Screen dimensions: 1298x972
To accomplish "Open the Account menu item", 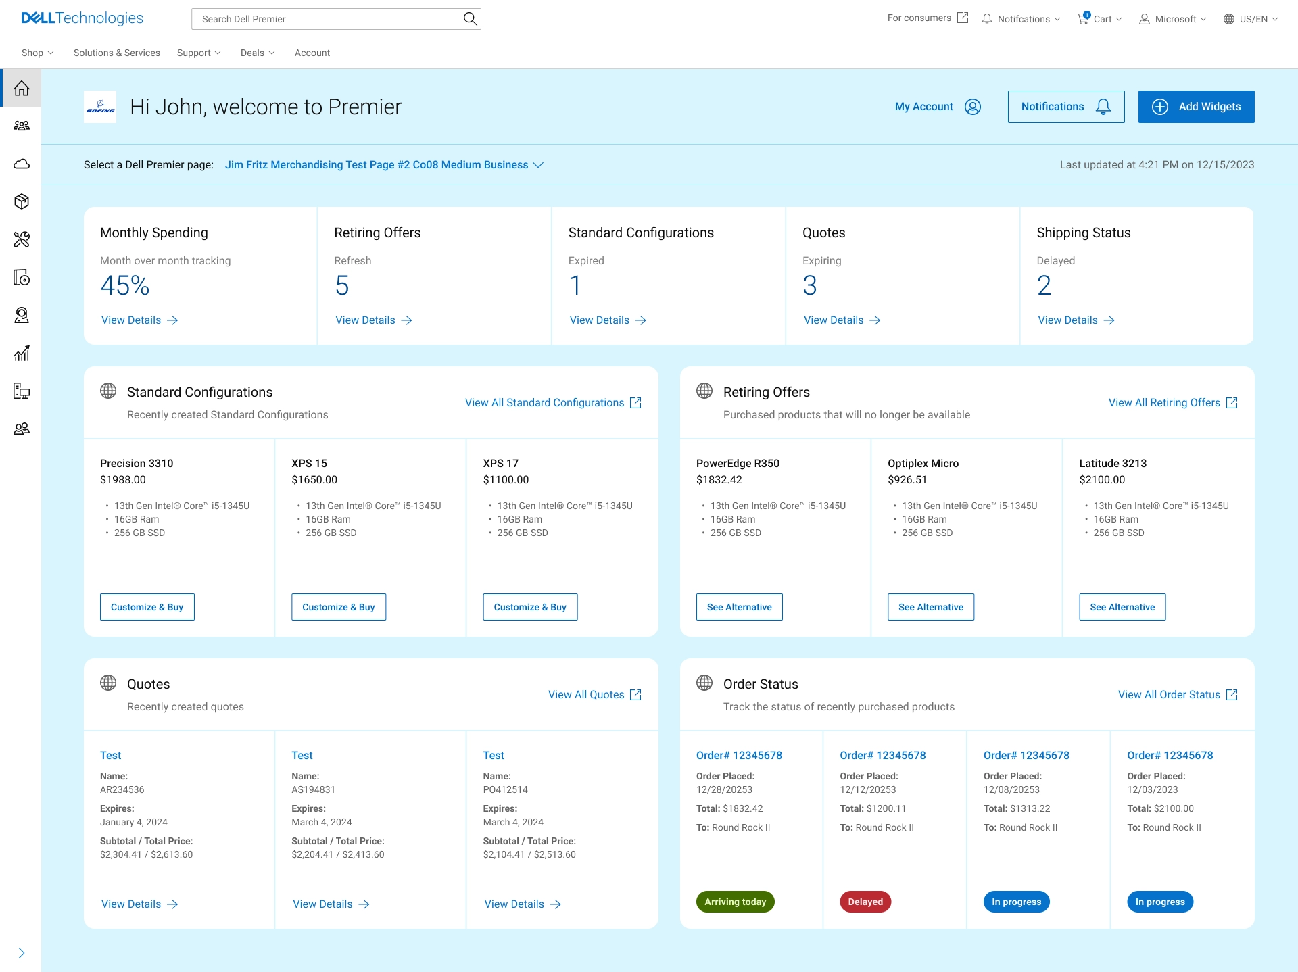I will (x=312, y=53).
